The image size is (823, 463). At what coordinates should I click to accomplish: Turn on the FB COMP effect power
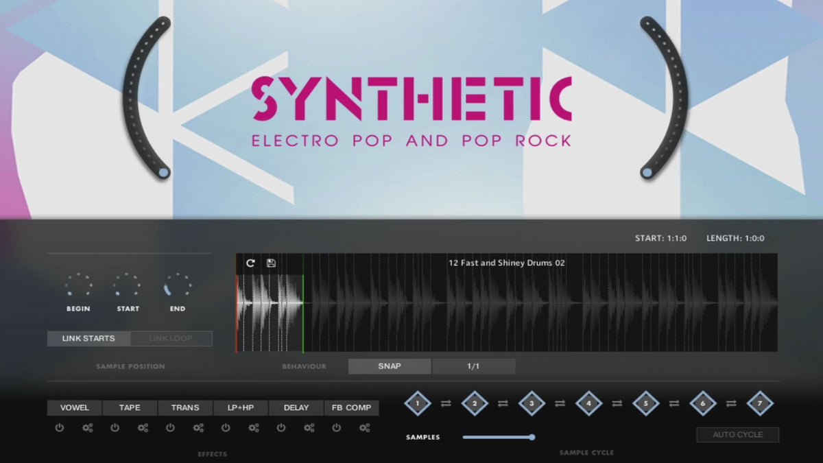(336, 428)
